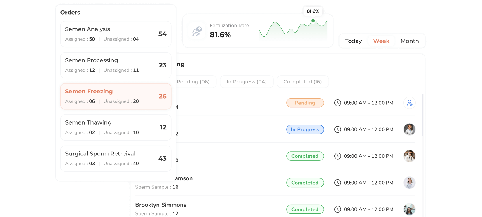Click the doctor avatar on the In Progress row
This screenshot has width=482, height=217.
(x=409, y=129)
